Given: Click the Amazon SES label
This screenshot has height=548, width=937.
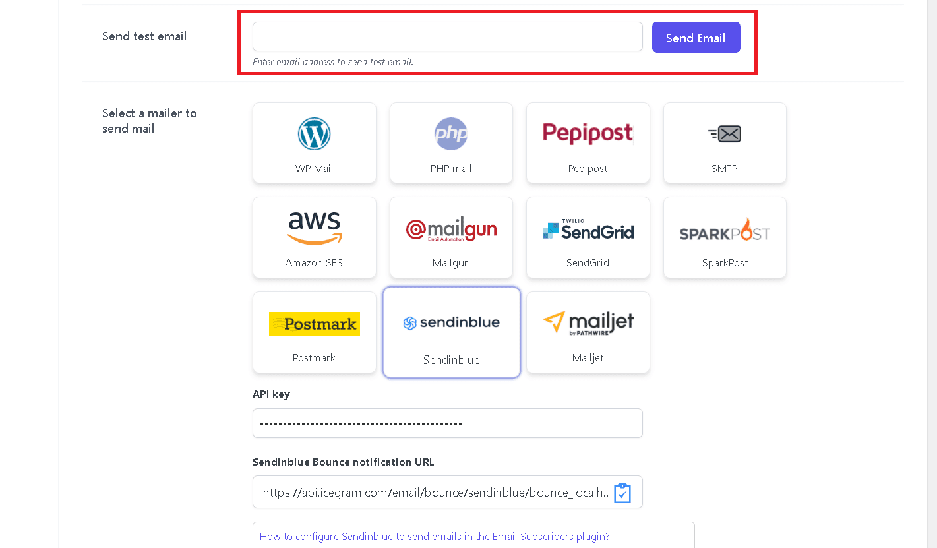Looking at the screenshot, I should click(314, 262).
